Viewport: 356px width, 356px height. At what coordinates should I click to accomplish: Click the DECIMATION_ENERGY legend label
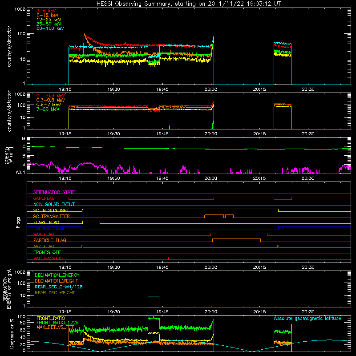coord(57,275)
